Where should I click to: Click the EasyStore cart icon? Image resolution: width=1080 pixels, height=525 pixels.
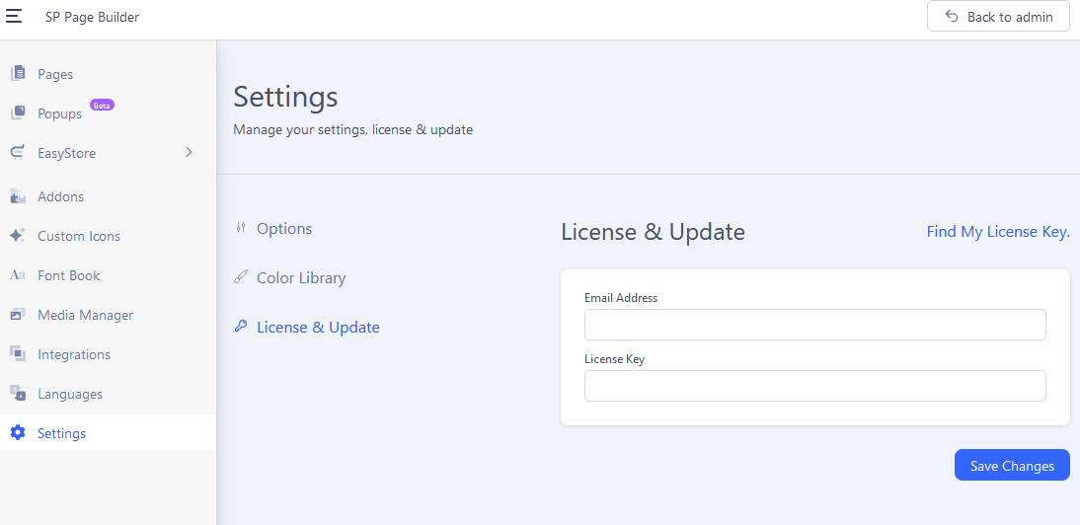18,153
